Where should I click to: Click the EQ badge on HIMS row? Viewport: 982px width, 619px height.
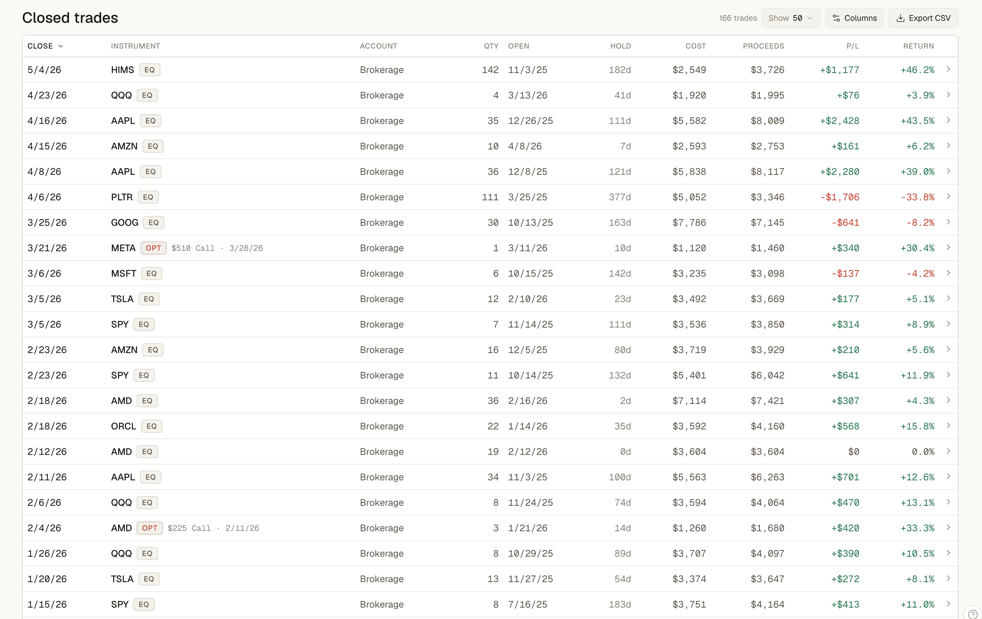[x=150, y=70]
